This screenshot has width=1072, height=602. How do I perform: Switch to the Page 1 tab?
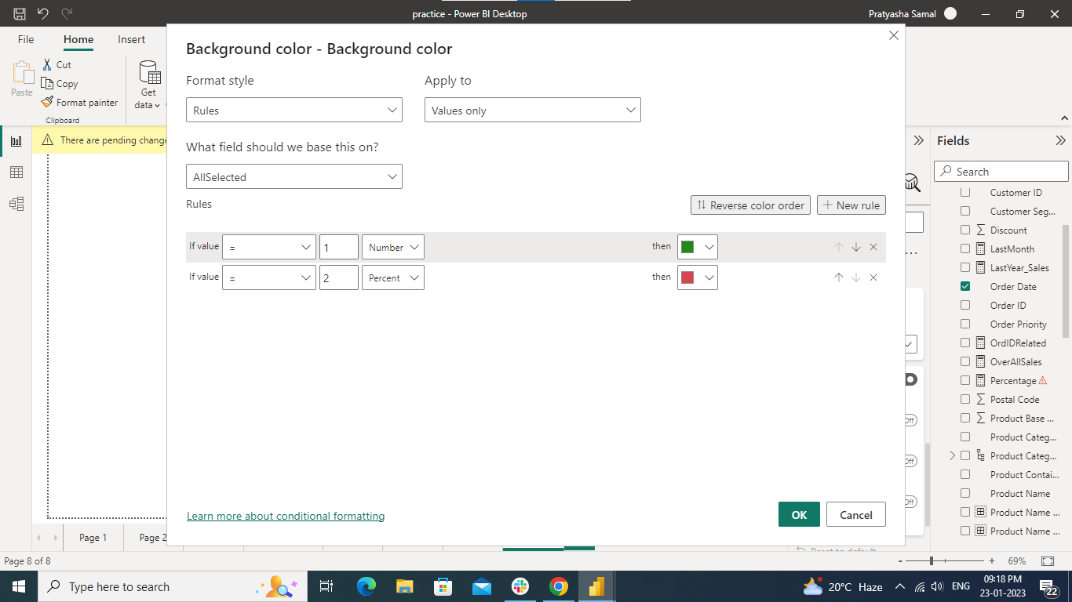coord(93,538)
